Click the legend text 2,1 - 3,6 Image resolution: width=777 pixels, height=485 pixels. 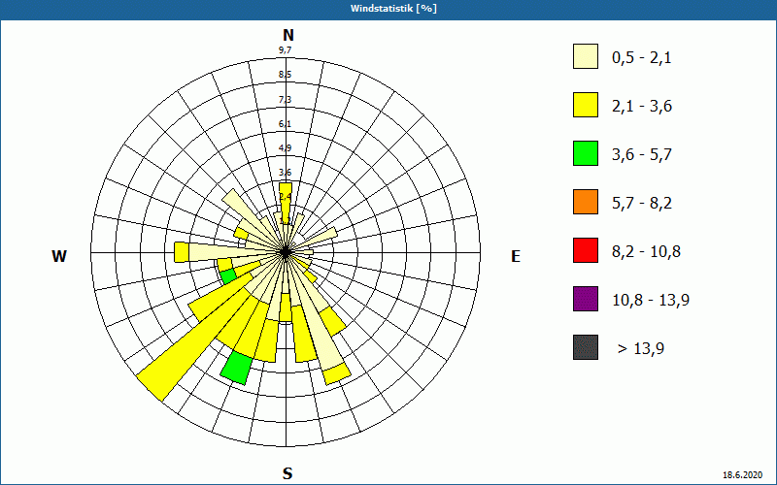pyautogui.click(x=642, y=107)
